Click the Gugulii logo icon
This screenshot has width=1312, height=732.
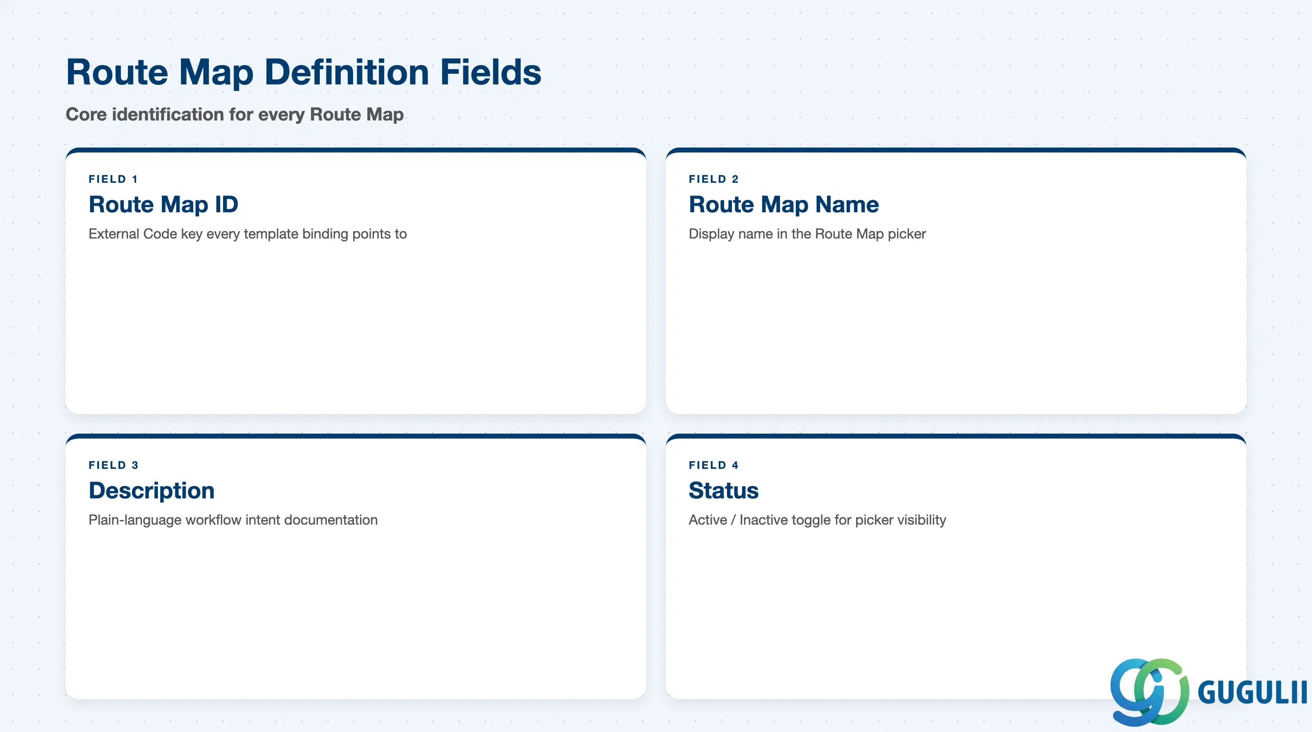point(1150,692)
